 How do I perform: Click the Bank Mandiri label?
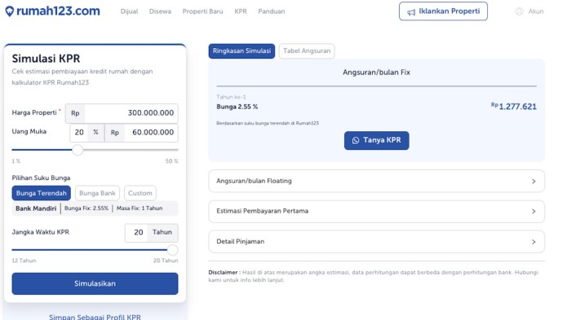[x=36, y=208]
